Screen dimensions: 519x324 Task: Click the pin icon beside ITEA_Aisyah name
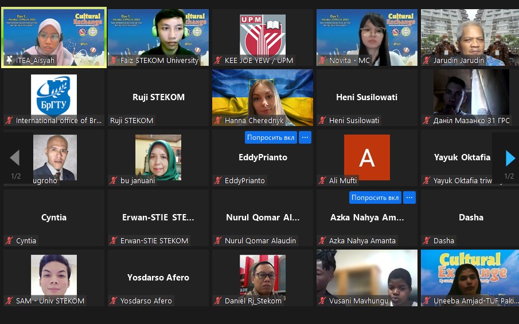pyautogui.click(x=9, y=60)
